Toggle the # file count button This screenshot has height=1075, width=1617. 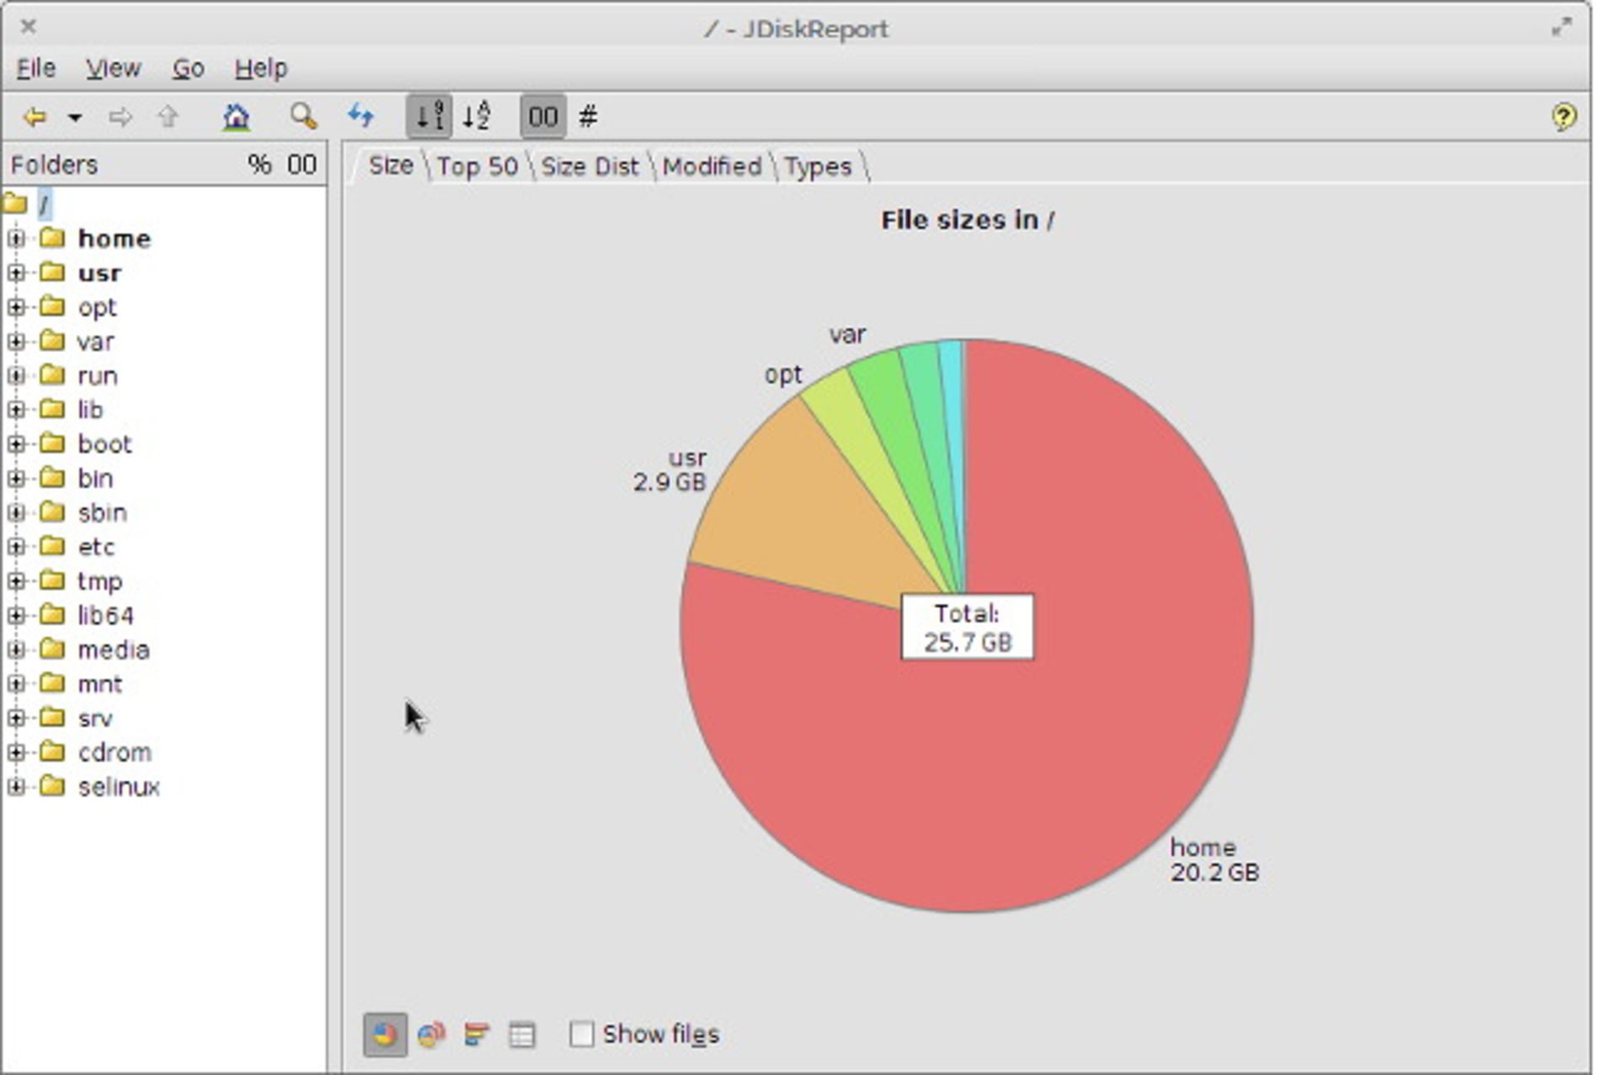tap(589, 116)
